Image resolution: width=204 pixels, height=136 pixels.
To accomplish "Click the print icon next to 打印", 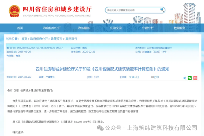I will click(152, 77).
